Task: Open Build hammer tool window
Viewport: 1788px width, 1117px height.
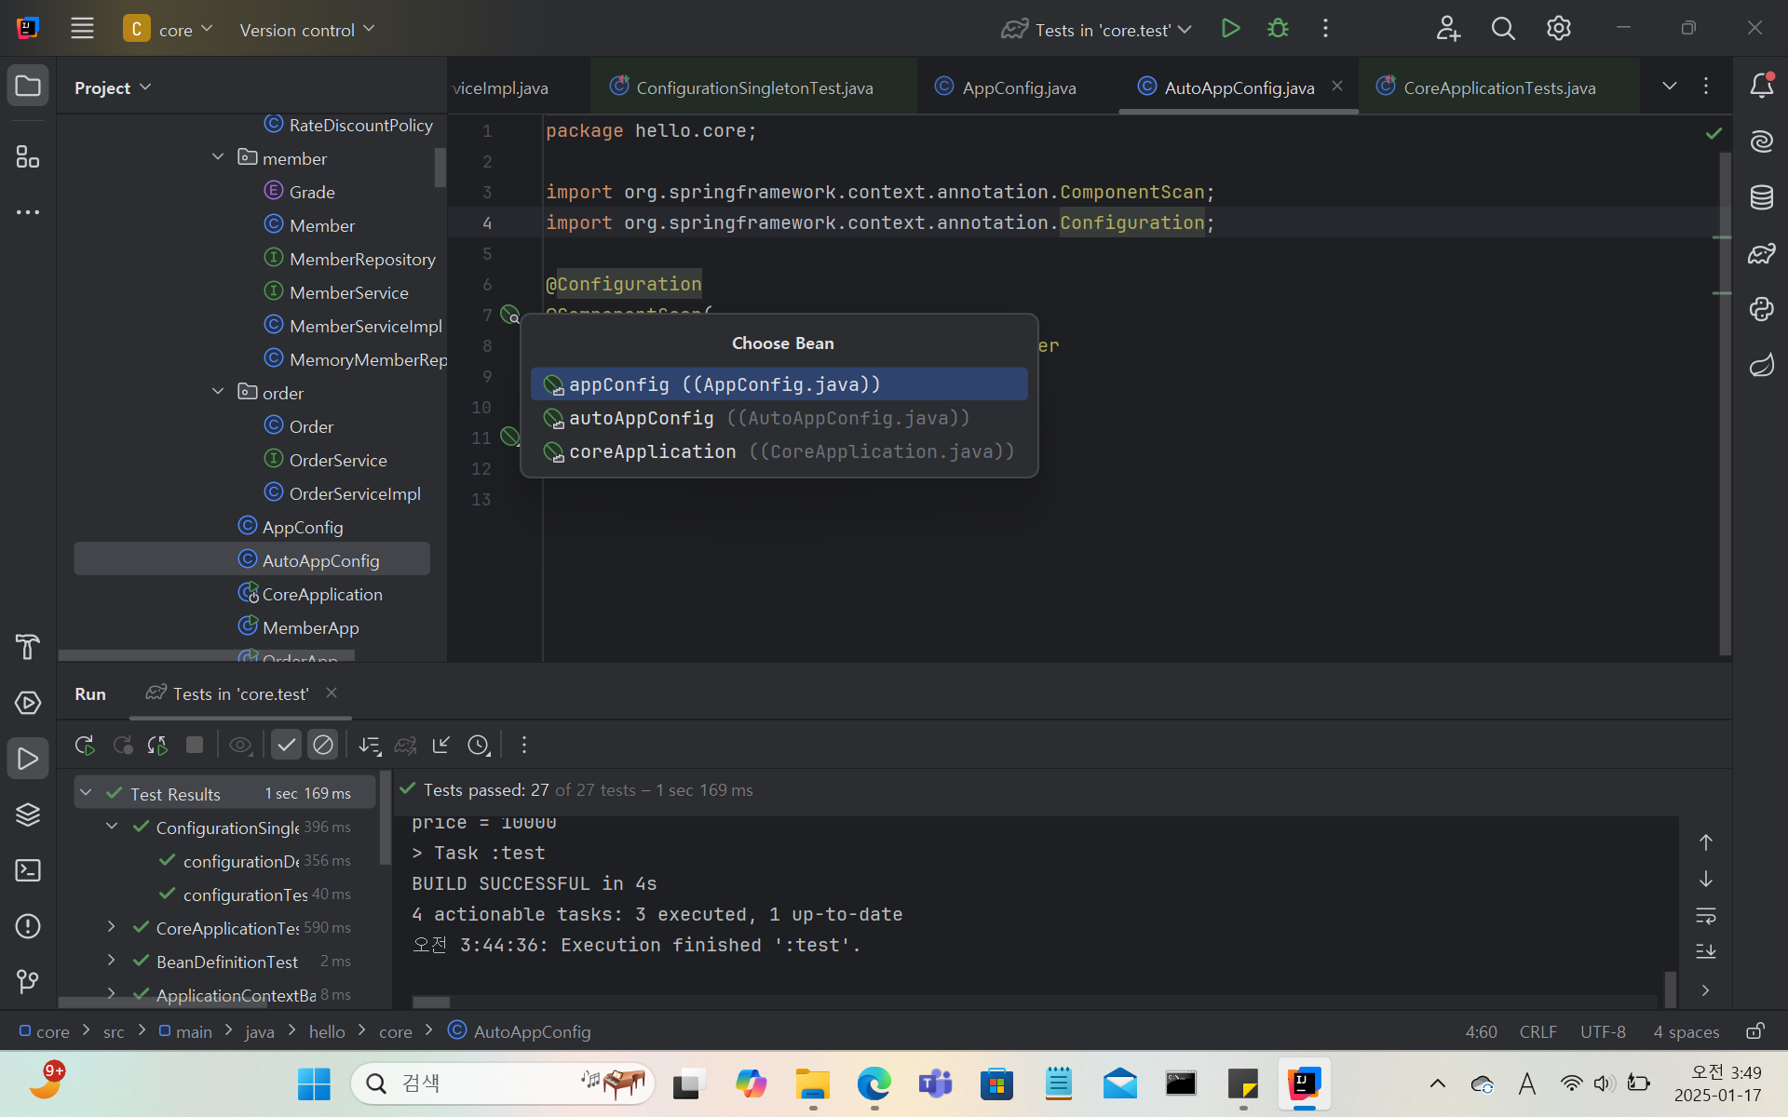Action: (x=28, y=647)
